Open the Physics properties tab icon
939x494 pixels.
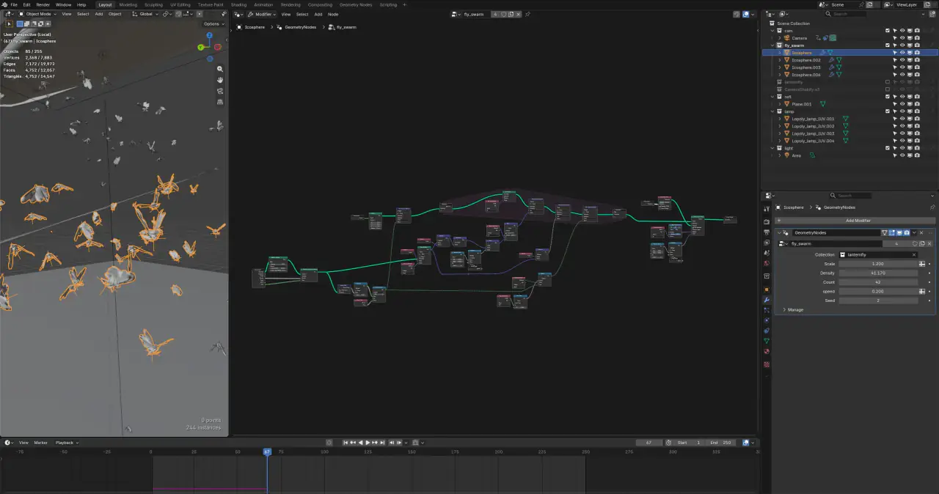pos(767,320)
